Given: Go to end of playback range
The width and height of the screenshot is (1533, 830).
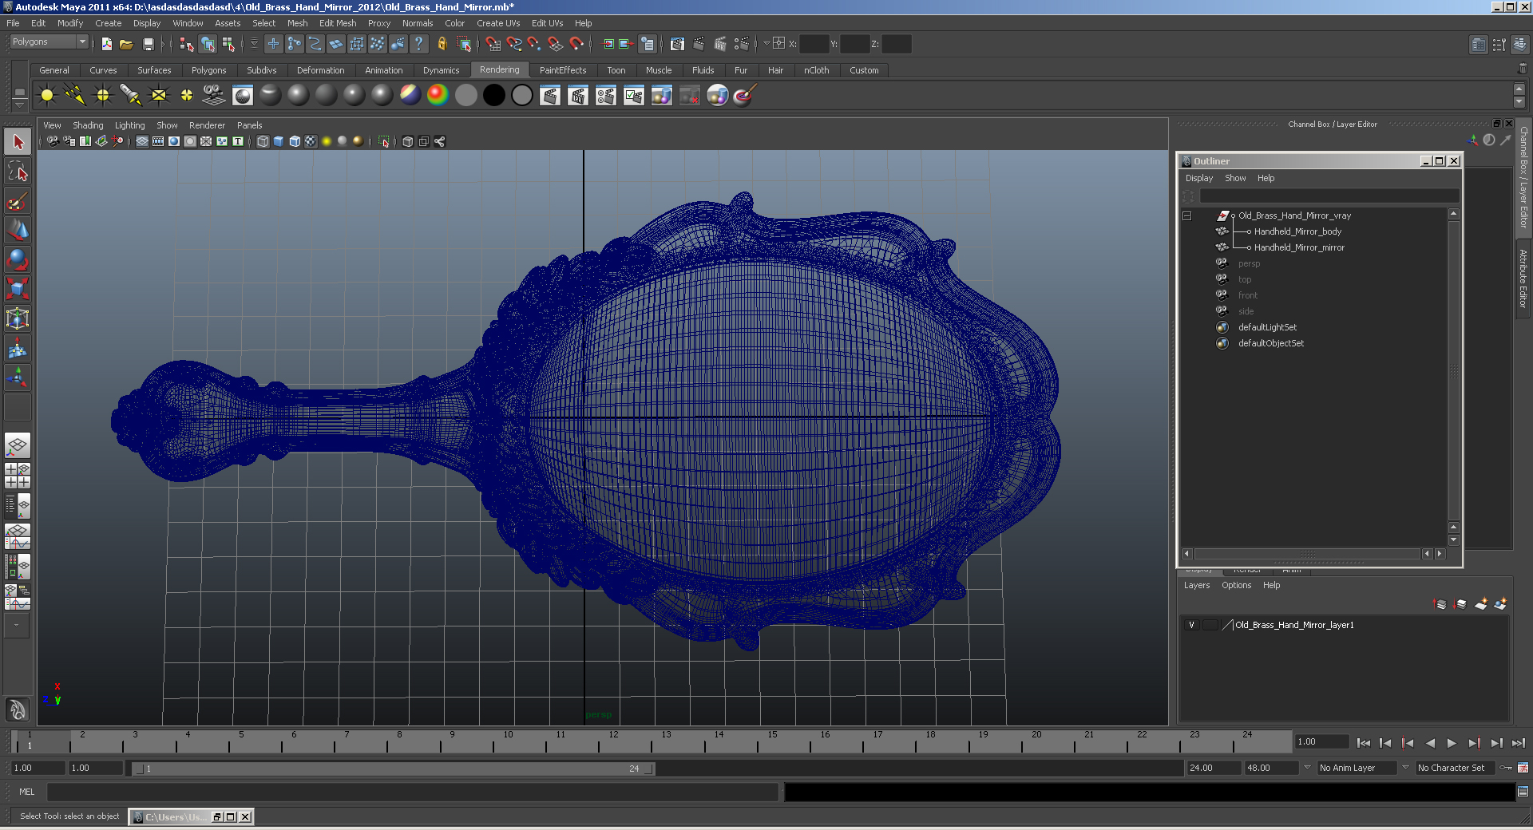Looking at the screenshot, I should (1519, 743).
